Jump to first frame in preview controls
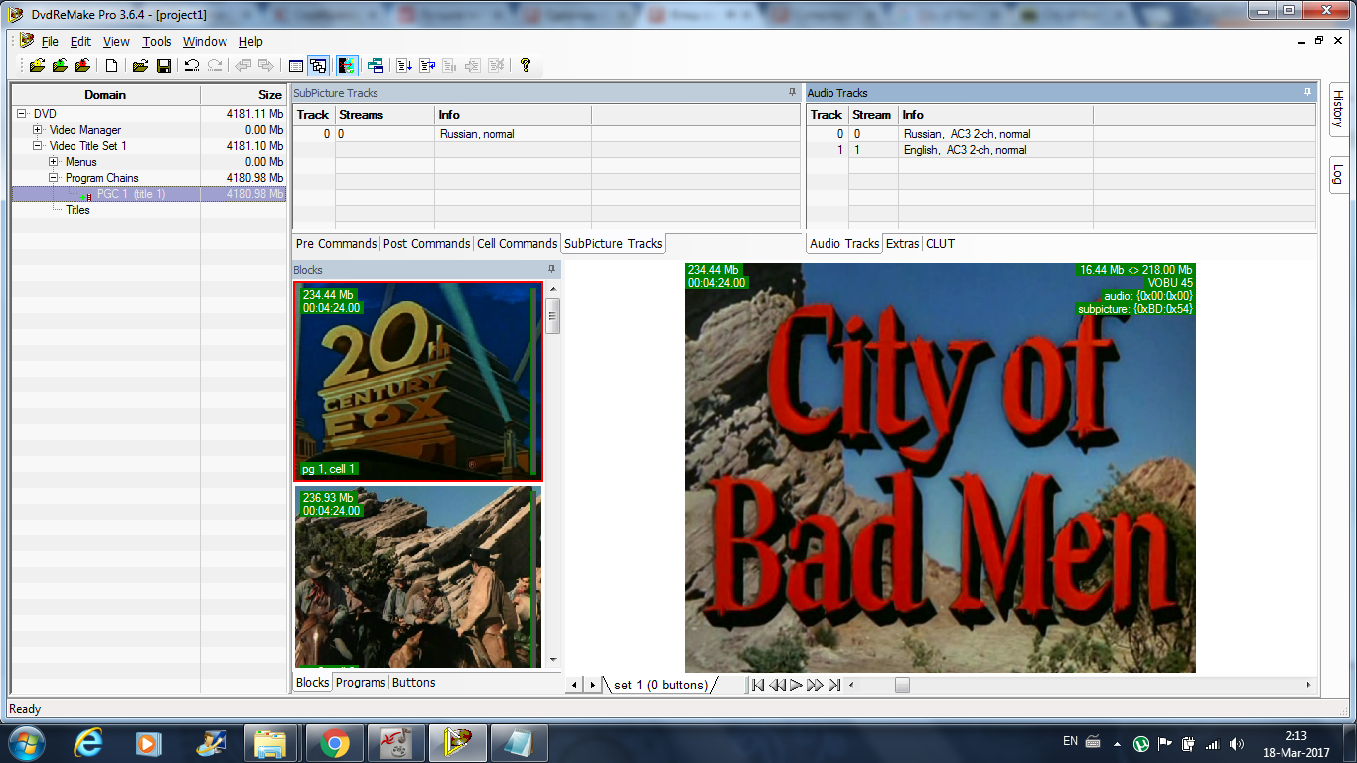Viewport: 1357px width, 763px height. (758, 685)
